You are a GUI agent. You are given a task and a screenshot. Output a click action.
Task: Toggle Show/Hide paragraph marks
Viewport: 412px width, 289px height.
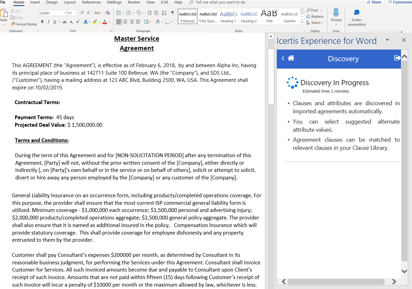click(x=172, y=13)
